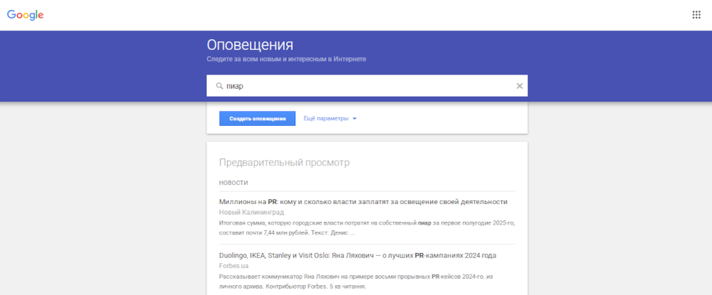
Task: Click the Оповещения page title
Action: coord(250,45)
